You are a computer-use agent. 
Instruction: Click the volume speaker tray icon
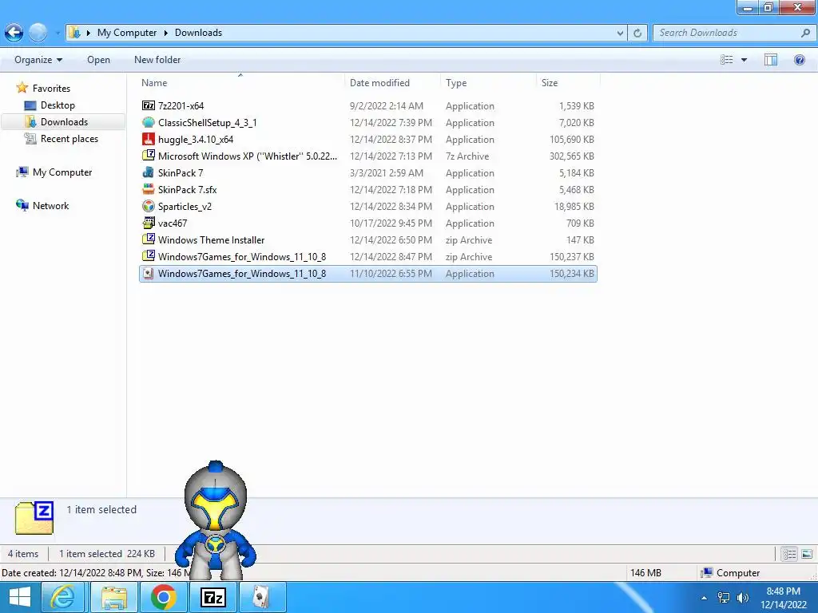tap(742, 598)
